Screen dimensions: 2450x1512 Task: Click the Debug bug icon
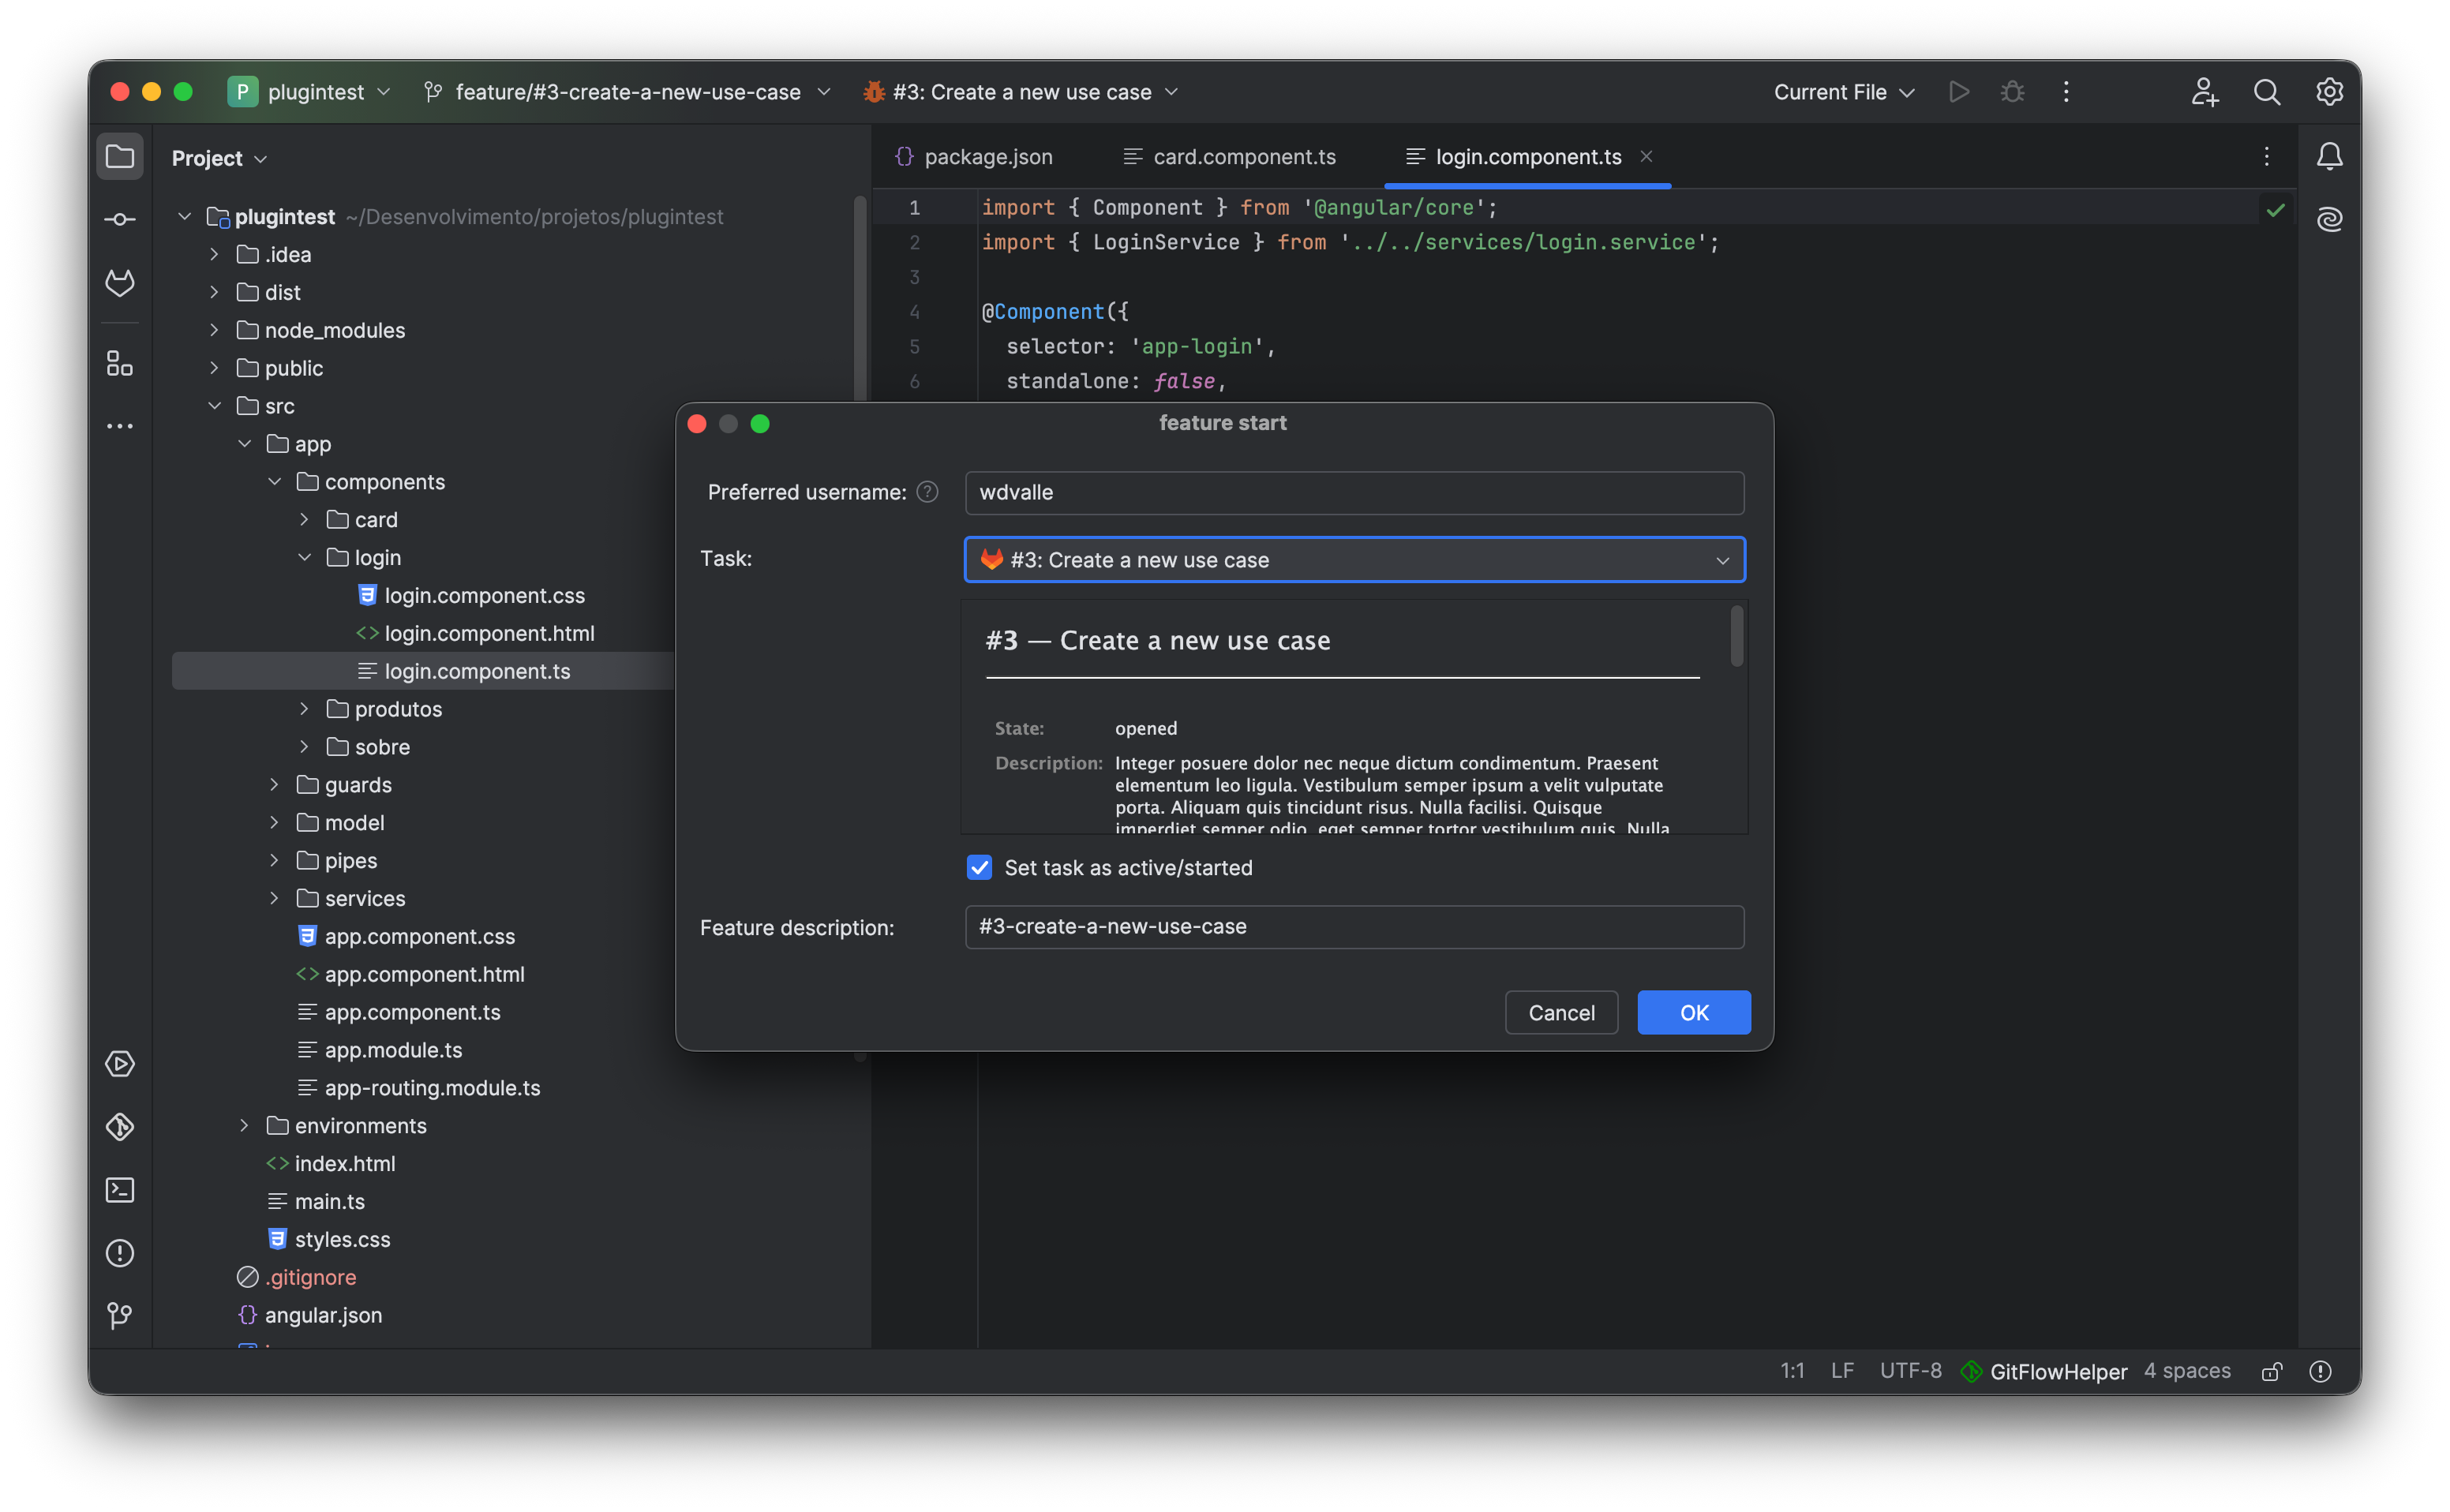click(x=2012, y=92)
